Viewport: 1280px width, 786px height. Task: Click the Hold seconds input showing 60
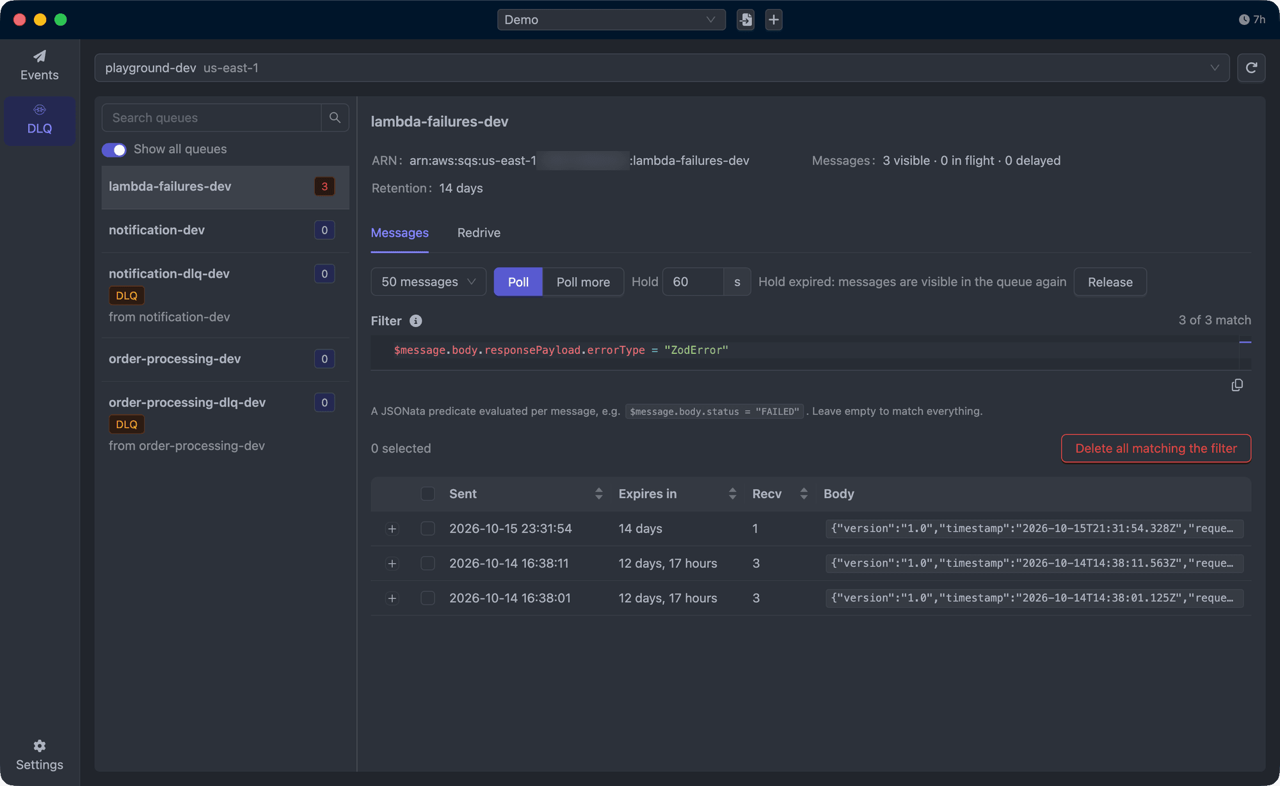tap(693, 282)
